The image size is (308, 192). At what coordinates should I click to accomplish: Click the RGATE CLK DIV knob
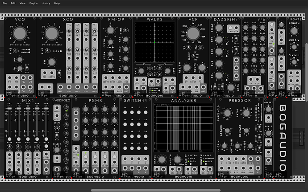[294, 47]
